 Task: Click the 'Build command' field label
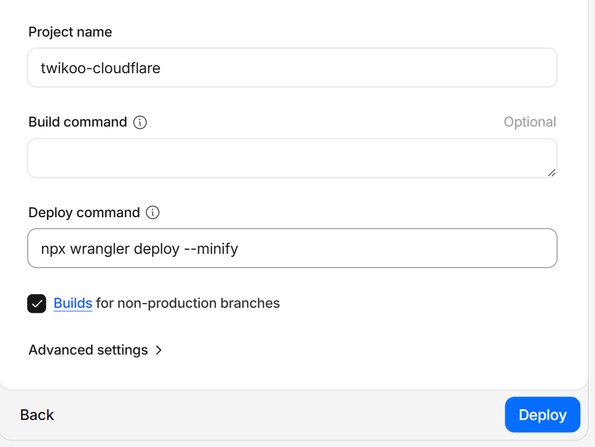point(78,122)
